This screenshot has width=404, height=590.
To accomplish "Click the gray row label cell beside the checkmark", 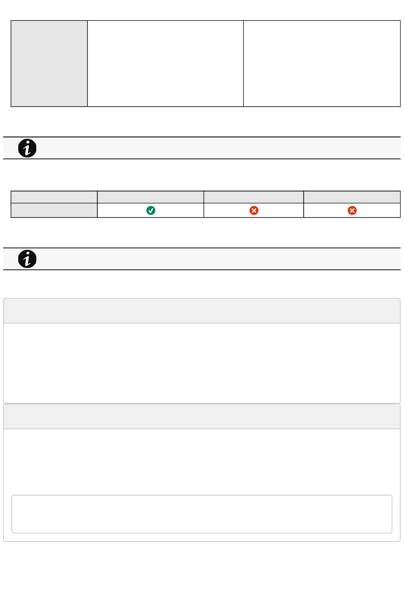I will [54, 210].
